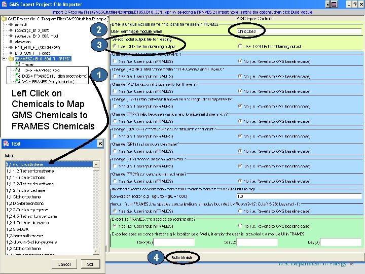This screenshot has height=274, width=365.
Task: Select DCE->FRAMES dichloroethylene tree item
Action: click(54, 76)
